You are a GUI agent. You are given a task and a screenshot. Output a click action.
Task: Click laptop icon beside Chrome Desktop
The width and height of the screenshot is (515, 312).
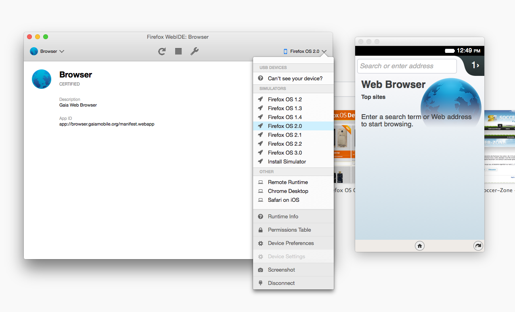pyautogui.click(x=261, y=191)
